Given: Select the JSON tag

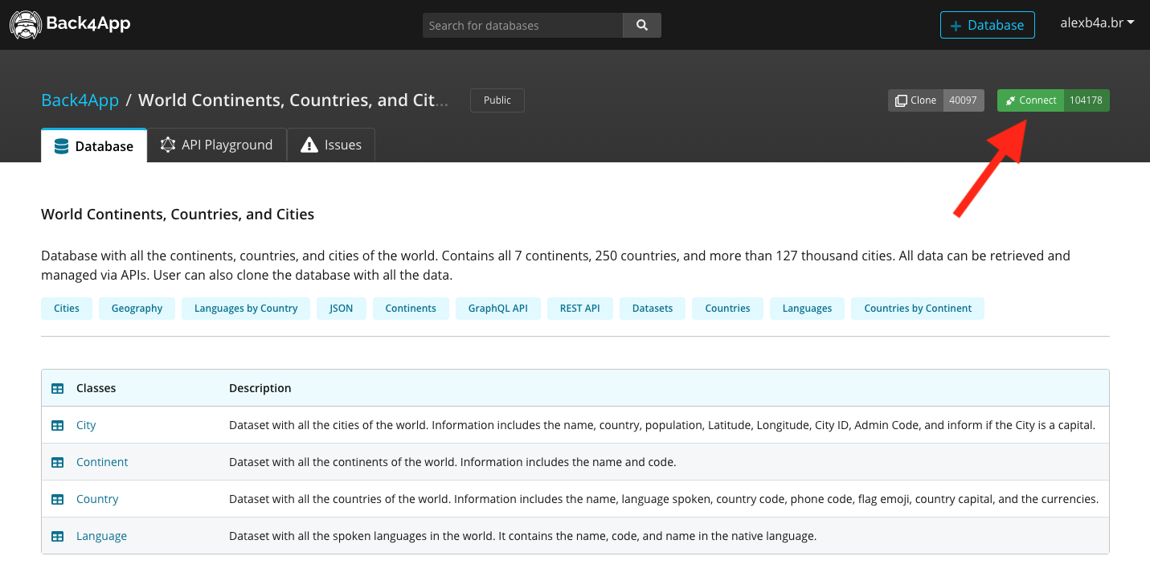Looking at the screenshot, I should pos(342,309).
